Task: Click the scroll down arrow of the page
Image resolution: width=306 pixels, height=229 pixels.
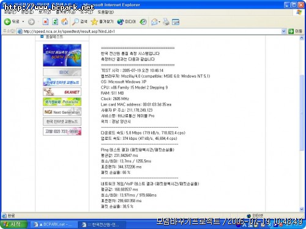Action: (x=302, y=209)
